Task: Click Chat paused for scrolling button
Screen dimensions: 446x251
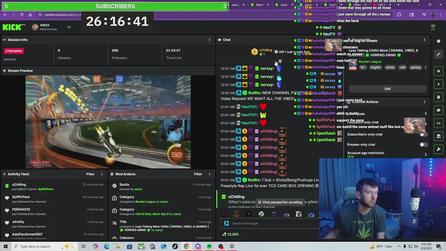Action: coord(280,202)
